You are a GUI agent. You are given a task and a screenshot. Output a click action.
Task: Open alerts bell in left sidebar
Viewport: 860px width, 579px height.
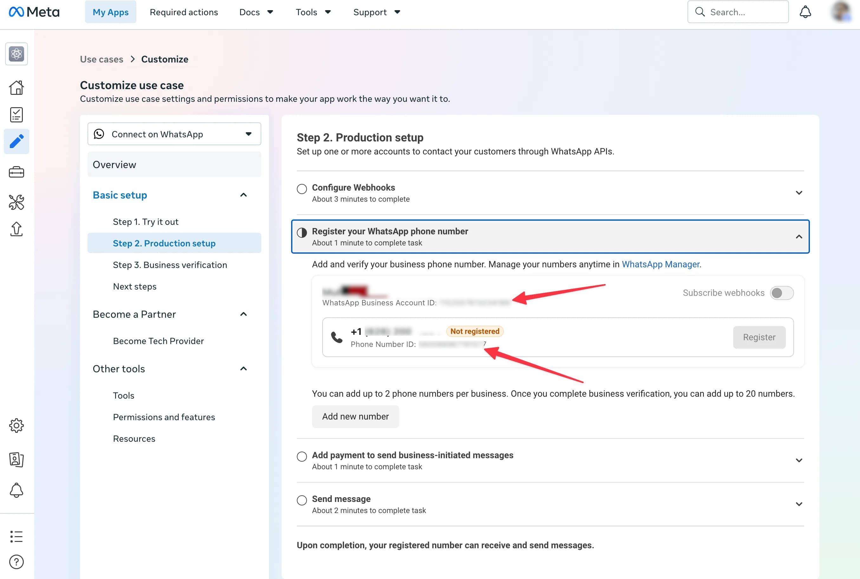(16, 491)
